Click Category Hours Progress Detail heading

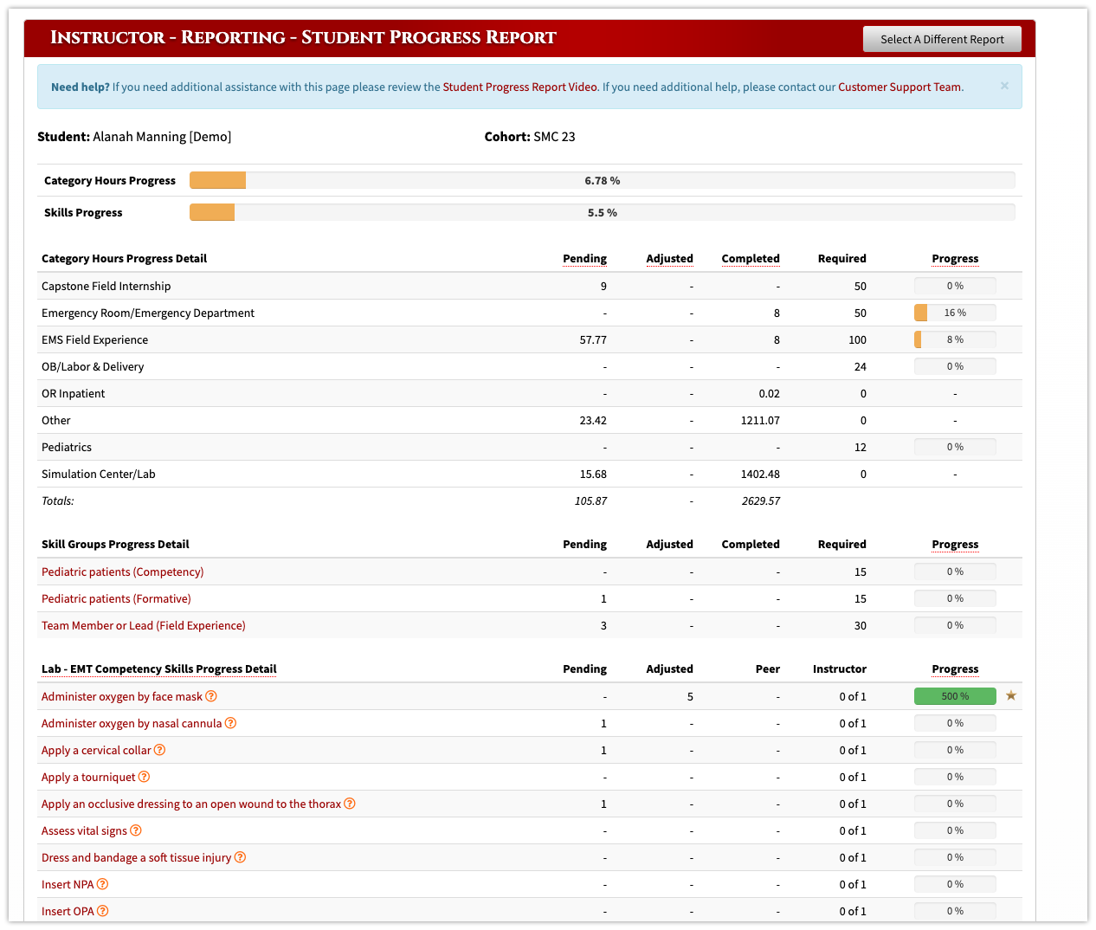[x=124, y=258]
